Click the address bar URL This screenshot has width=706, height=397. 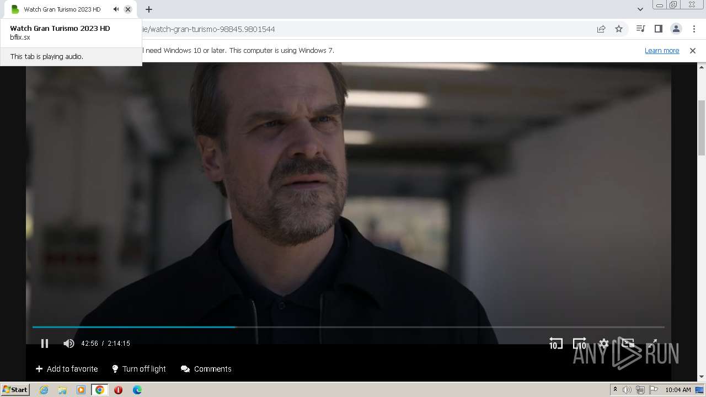point(208,29)
